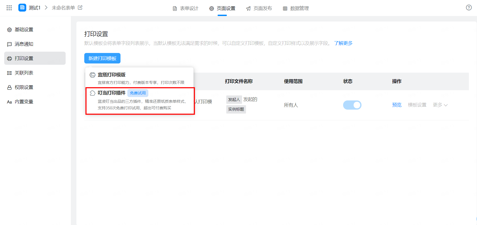Click the chat bubble icon for 消息通知
This screenshot has height=225, width=477.
click(x=9, y=44)
